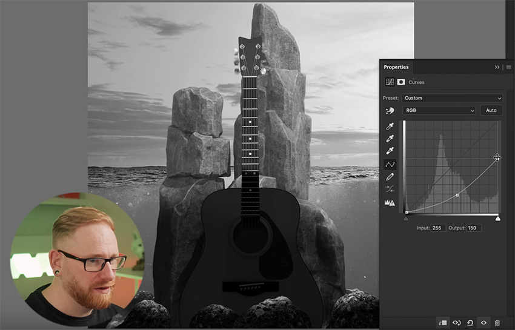Click the histogram clipping warning icon
Screen dimensions: 515x330
point(390,203)
